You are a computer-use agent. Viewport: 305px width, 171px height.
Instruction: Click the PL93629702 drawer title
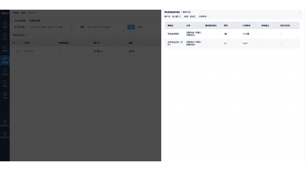click(x=172, y=12)
